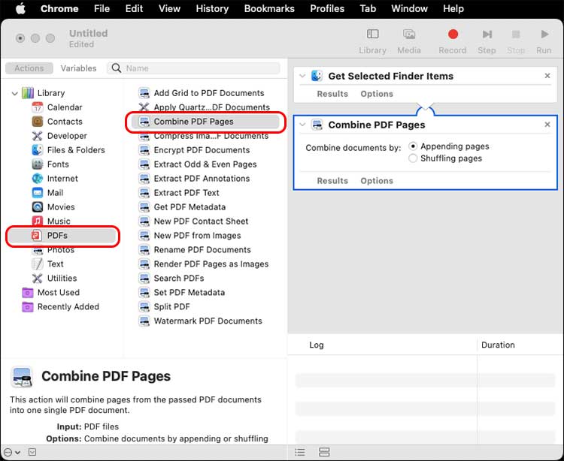The height and width of the screenshot is (461, 564).
Task: Choose Shuffling pages radio option
Action: coord(413,158)
